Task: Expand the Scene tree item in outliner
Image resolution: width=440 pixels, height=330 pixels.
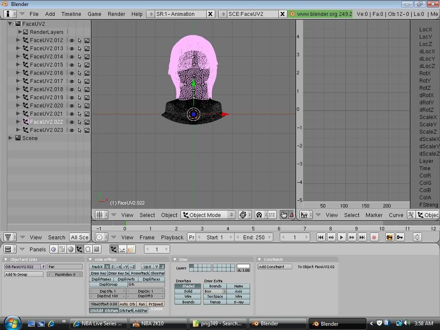Action: coord(10,138)
